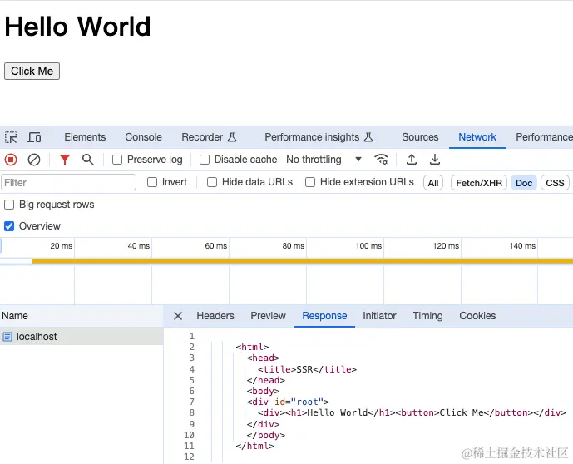
Task: Enable Disable cache checkbox
Action: click(x=205, y=160)
